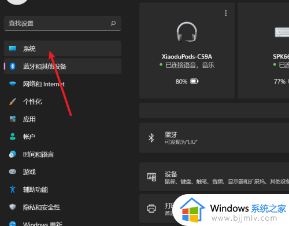Open the 帐户 category

(62, 137)
